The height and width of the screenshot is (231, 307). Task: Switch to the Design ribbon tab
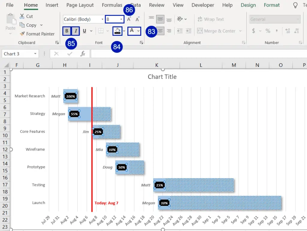(248, 5)
